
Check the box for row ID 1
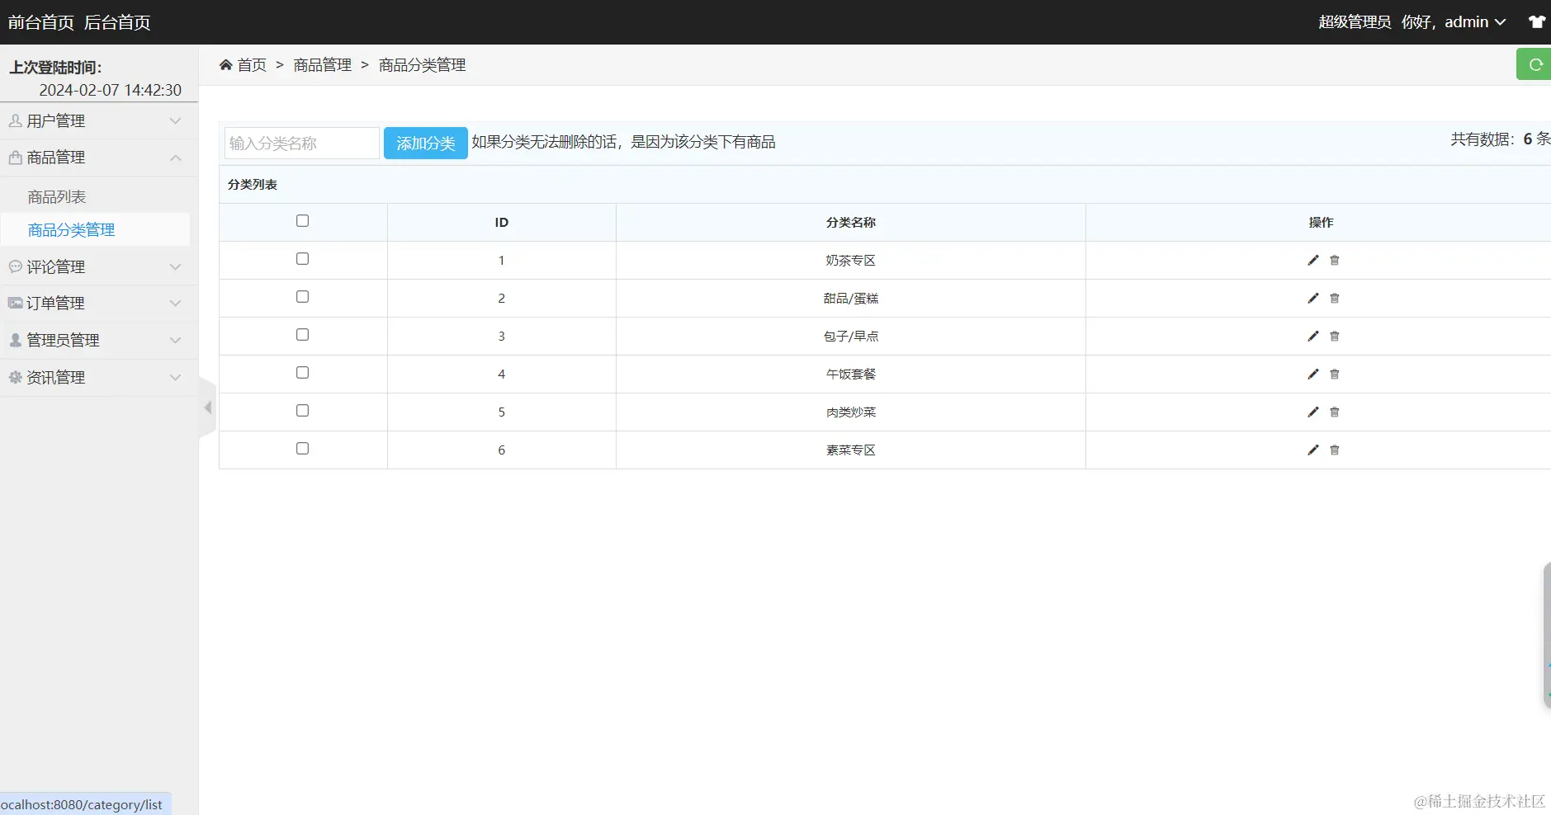pyautogui.click(x=302, y=259)
